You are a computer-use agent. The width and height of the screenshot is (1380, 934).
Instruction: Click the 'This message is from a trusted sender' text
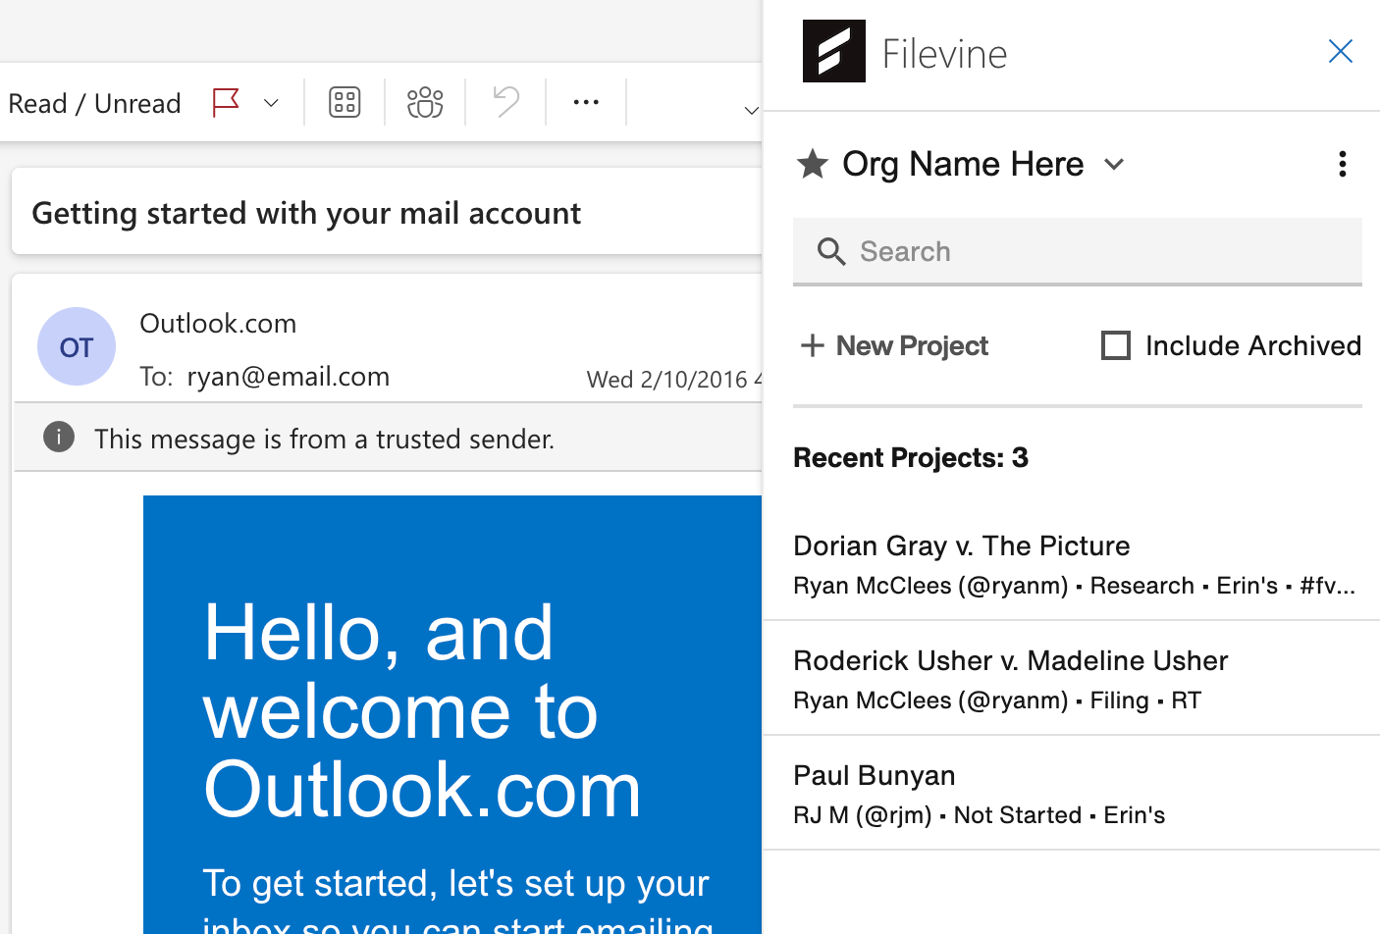tap(325, 439)
